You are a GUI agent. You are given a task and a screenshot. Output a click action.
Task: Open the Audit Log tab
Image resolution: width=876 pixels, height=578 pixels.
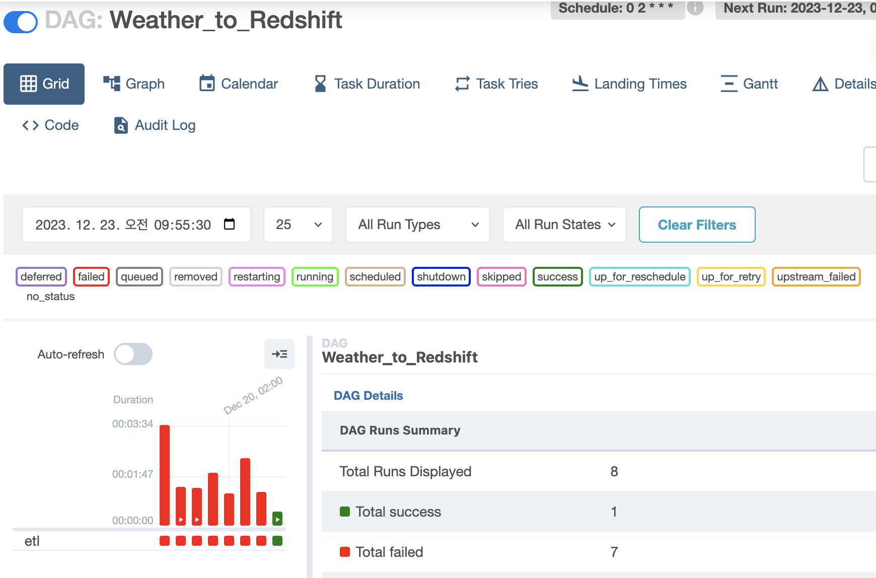tap(155, 125)
